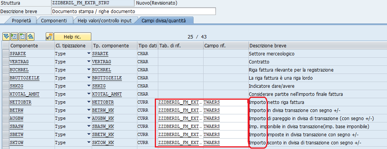This screenshot has height=149, width=387.
Task: Open typing class dropdown for XTOTAL_AMNT row
Action: point(89,94)
